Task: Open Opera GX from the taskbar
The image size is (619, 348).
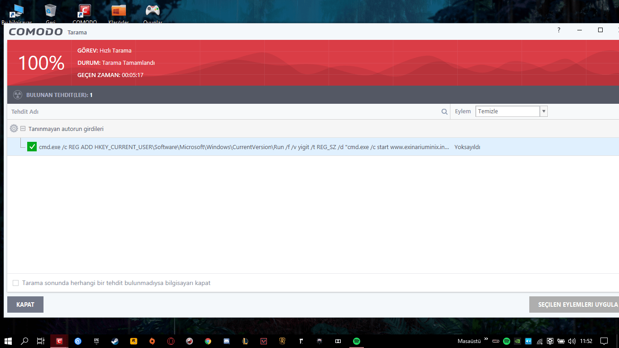Action: (x=171, y=341)
